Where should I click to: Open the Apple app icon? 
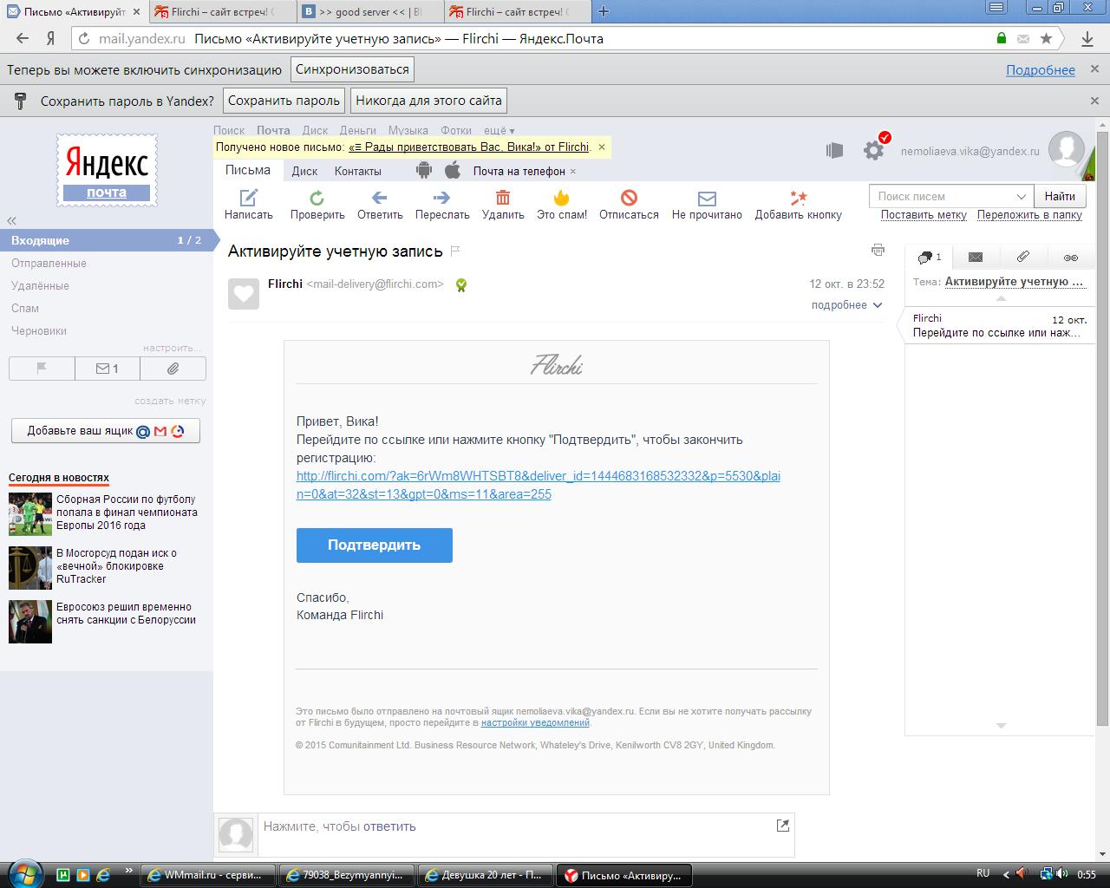coord(452,170)
